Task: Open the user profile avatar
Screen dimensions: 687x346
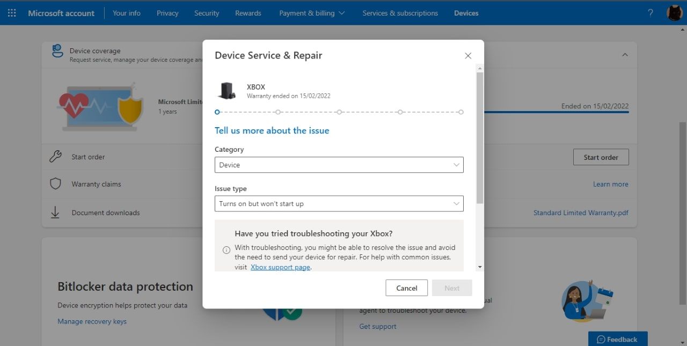Action: click(x=674, y=13)
